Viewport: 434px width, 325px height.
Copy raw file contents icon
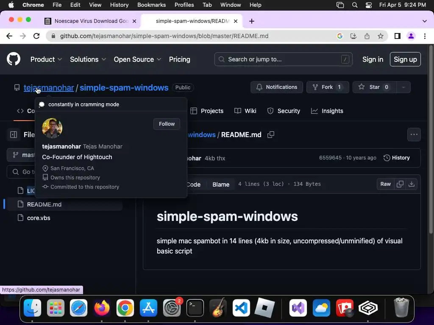(400, 184)
